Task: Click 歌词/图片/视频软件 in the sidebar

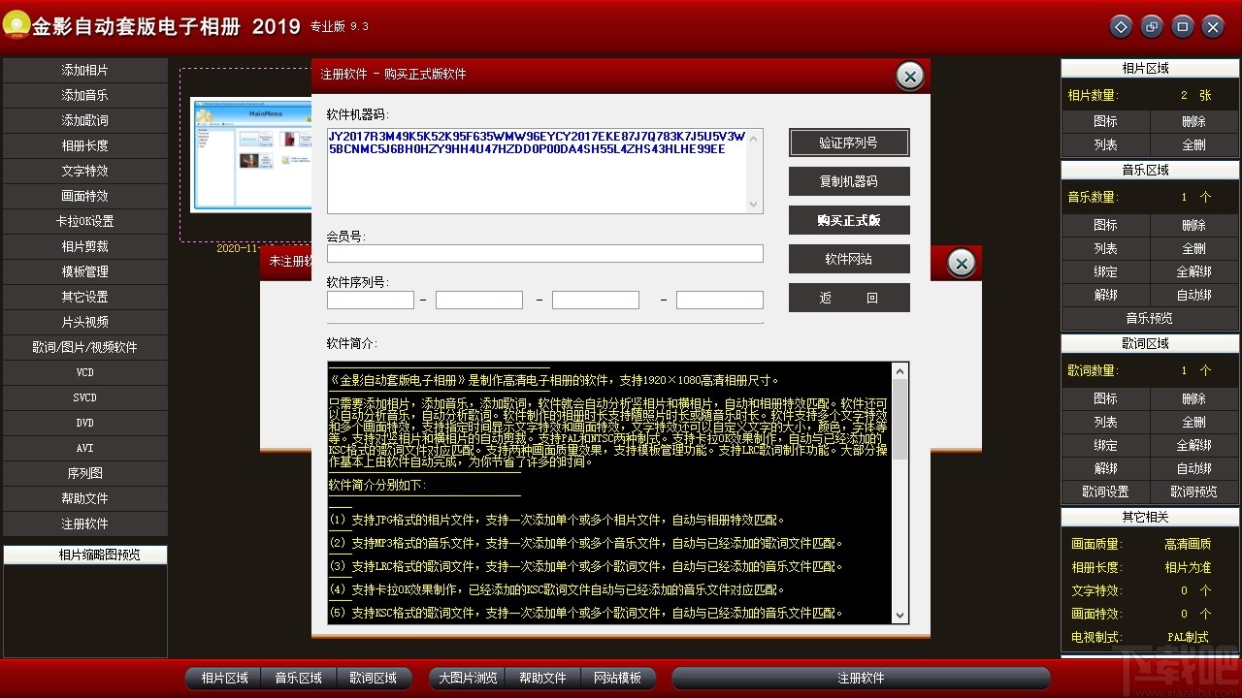Action: pos(85,348)
